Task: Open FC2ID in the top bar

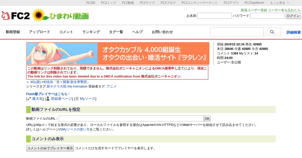Action: click(91, 3)
